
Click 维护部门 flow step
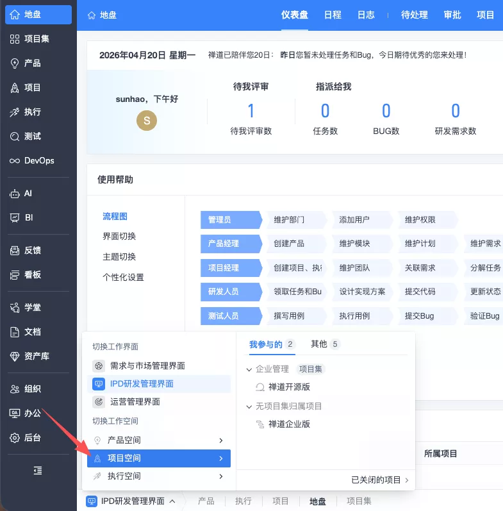coord(296,220)
